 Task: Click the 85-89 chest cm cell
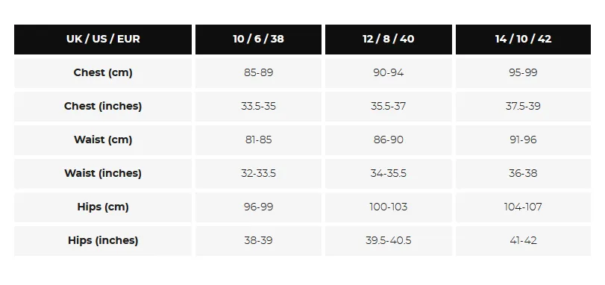click(x=258, y=73)
